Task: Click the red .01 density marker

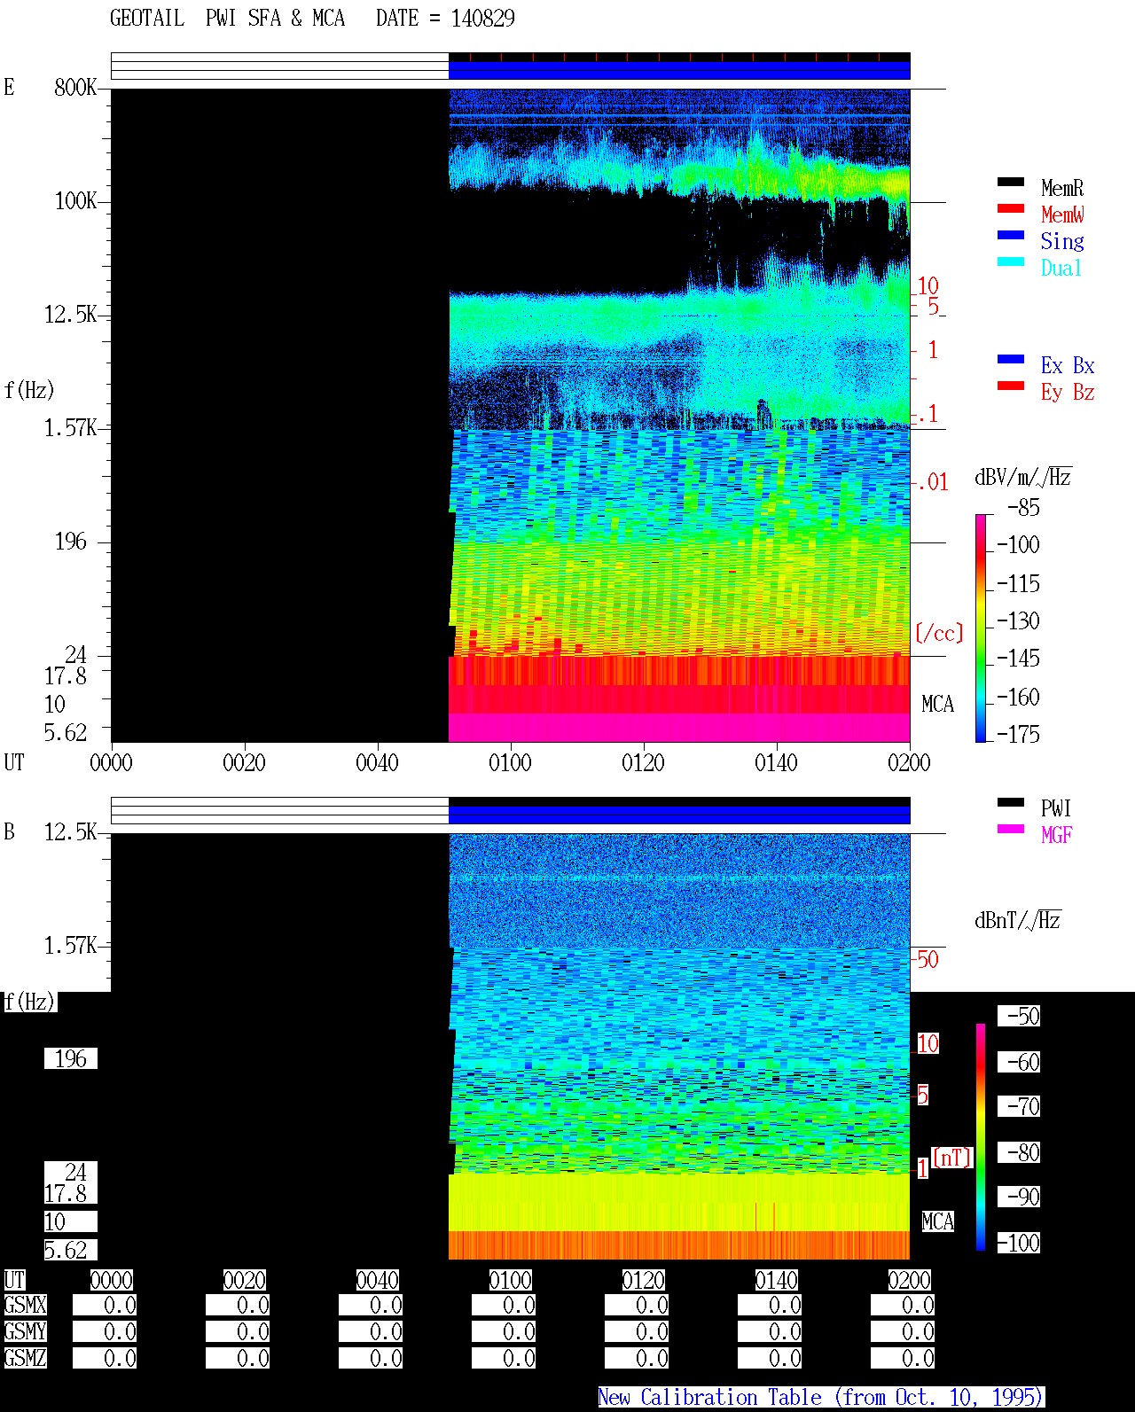Action: coord(932,483)
